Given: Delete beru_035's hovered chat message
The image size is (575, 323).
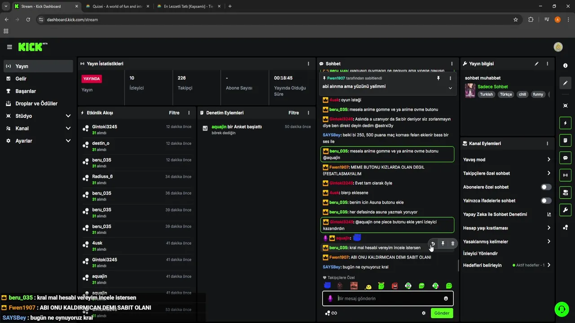Looking at the screenshot, I should coord(452,244).
